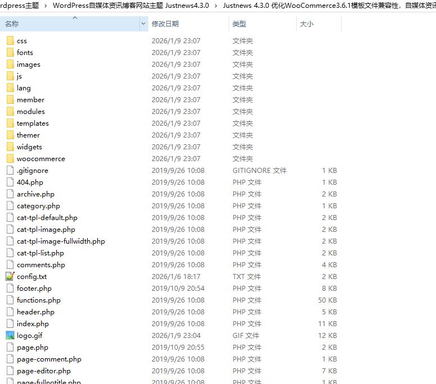Click the 4 KB size of comments.php
Viewport: 436px width, 384px height.
pyautogui.click(x=329, y=264)
